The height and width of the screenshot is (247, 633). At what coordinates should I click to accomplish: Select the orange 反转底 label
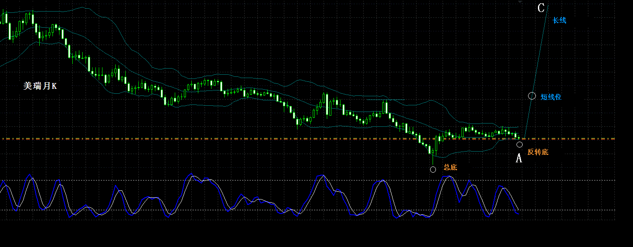(538, 152)
